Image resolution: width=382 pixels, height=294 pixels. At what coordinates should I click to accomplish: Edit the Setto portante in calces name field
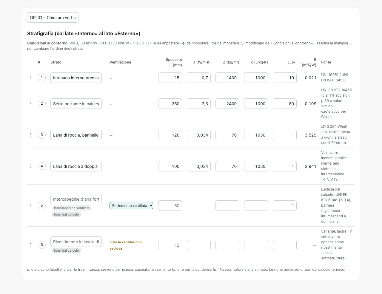pyautogui.click(x=76, y=104)
